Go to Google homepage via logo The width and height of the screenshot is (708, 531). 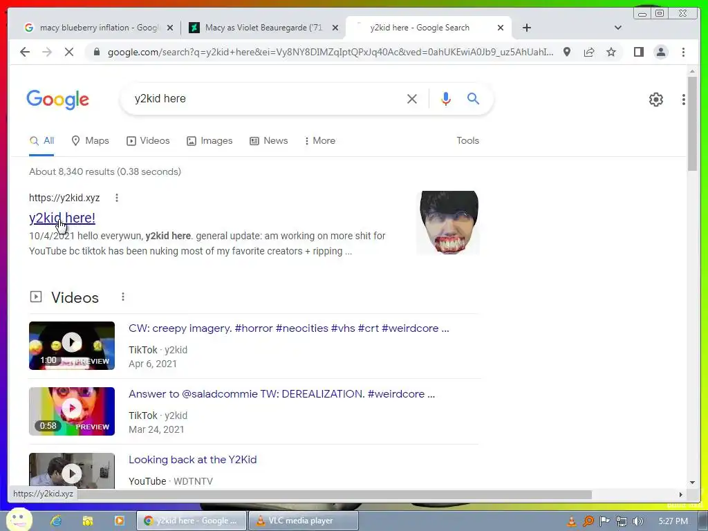(58, 100)
